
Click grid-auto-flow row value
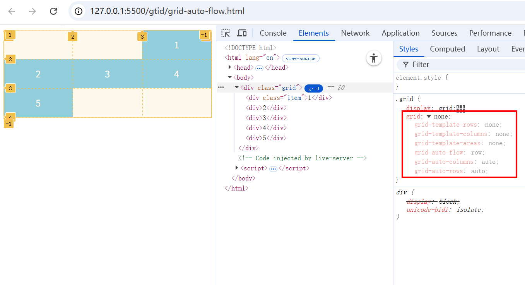coord(476,153)
